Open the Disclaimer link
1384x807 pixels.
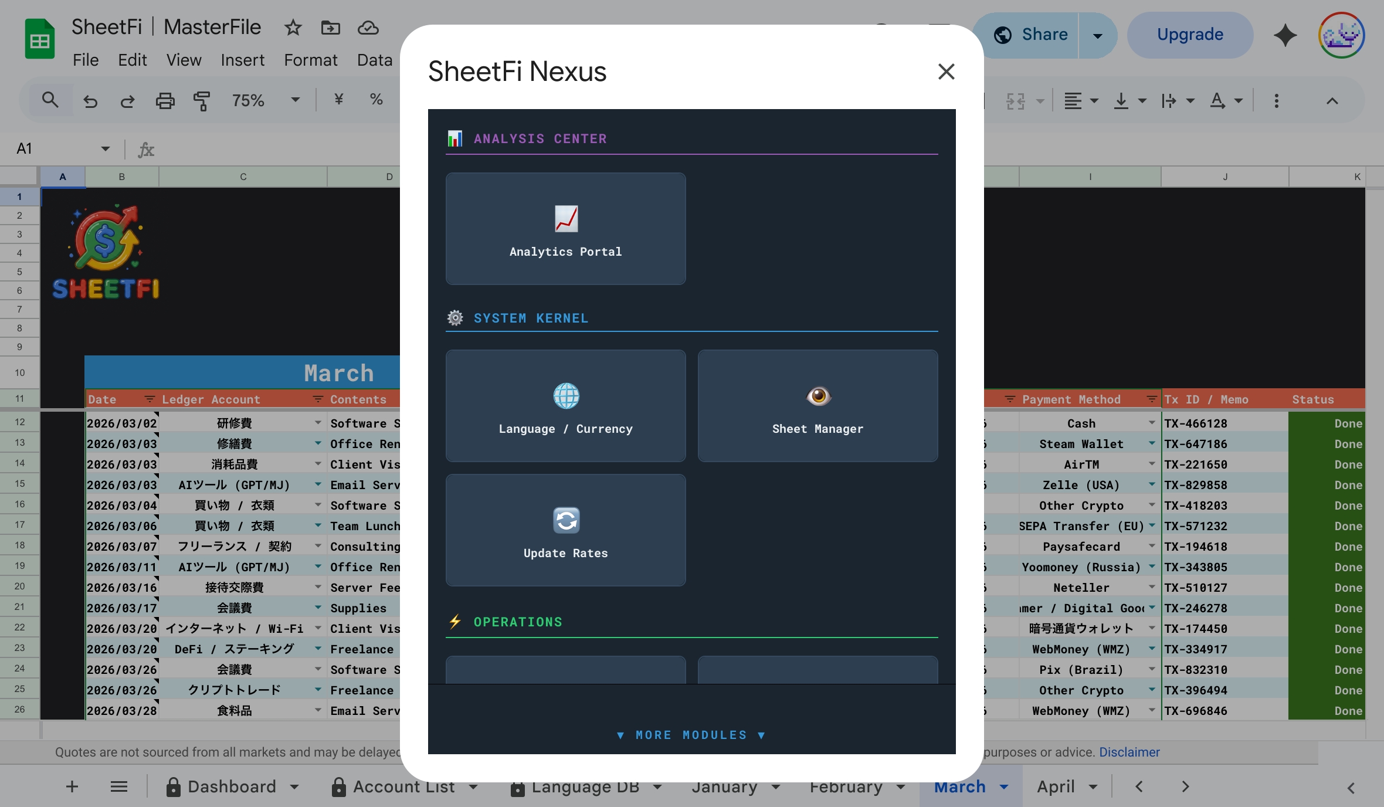[1129, 752]
